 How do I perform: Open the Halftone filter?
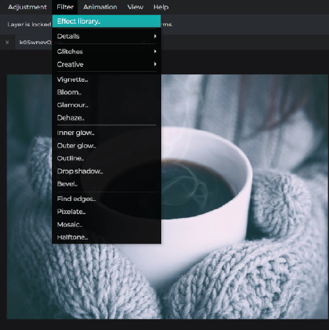(x=107, y=237)
